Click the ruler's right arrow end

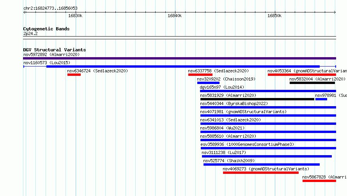335,12
